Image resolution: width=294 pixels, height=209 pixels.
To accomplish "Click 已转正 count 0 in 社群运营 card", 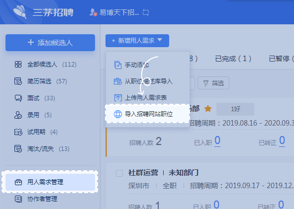I will pyautogui.click(x=281, y=205).
